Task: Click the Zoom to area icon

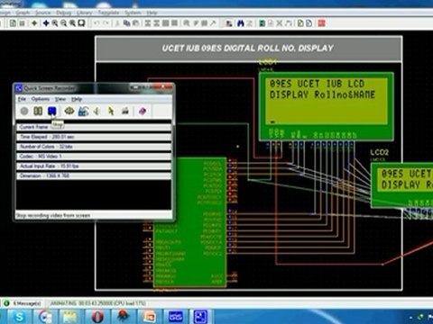Action: pyautogui.click(x=81, y=23)
